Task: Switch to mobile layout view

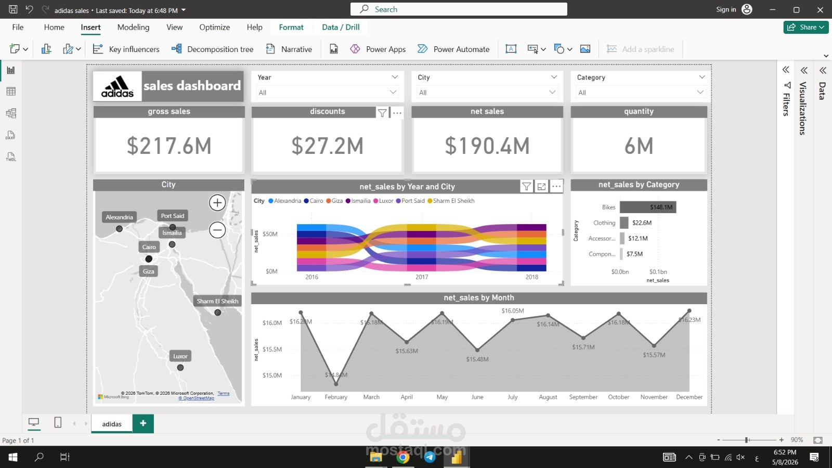Action: click(x=58, y=423)
